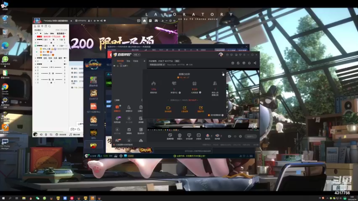
Task: Expand the mode dropdown in YY channel panel
Action: pyautogui.click(x=38, y=30)
